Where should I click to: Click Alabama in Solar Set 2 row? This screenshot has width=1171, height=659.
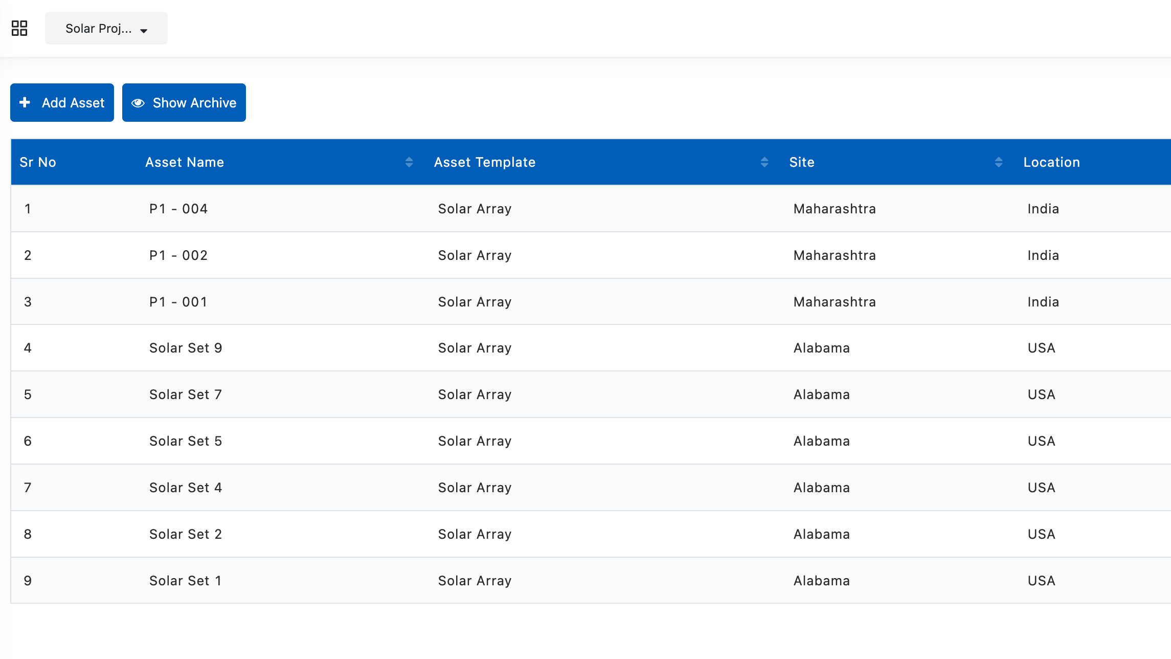pos(822,534)
